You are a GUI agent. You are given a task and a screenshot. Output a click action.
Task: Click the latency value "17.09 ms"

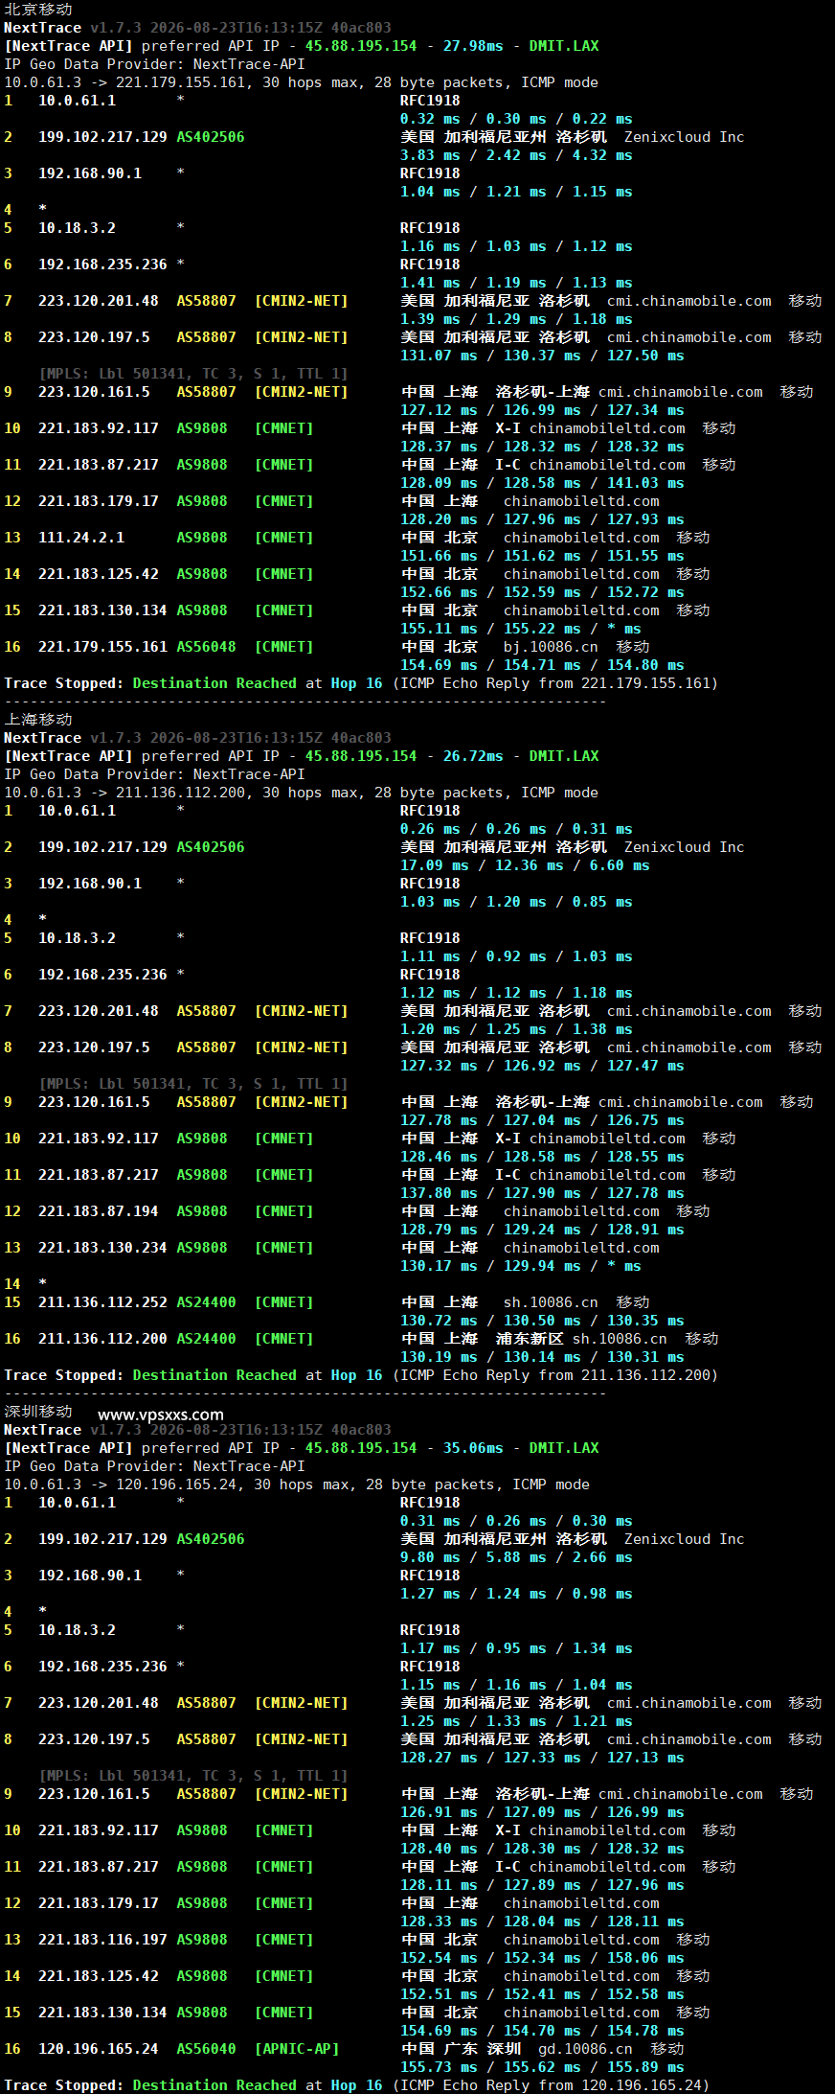[435, 865]
